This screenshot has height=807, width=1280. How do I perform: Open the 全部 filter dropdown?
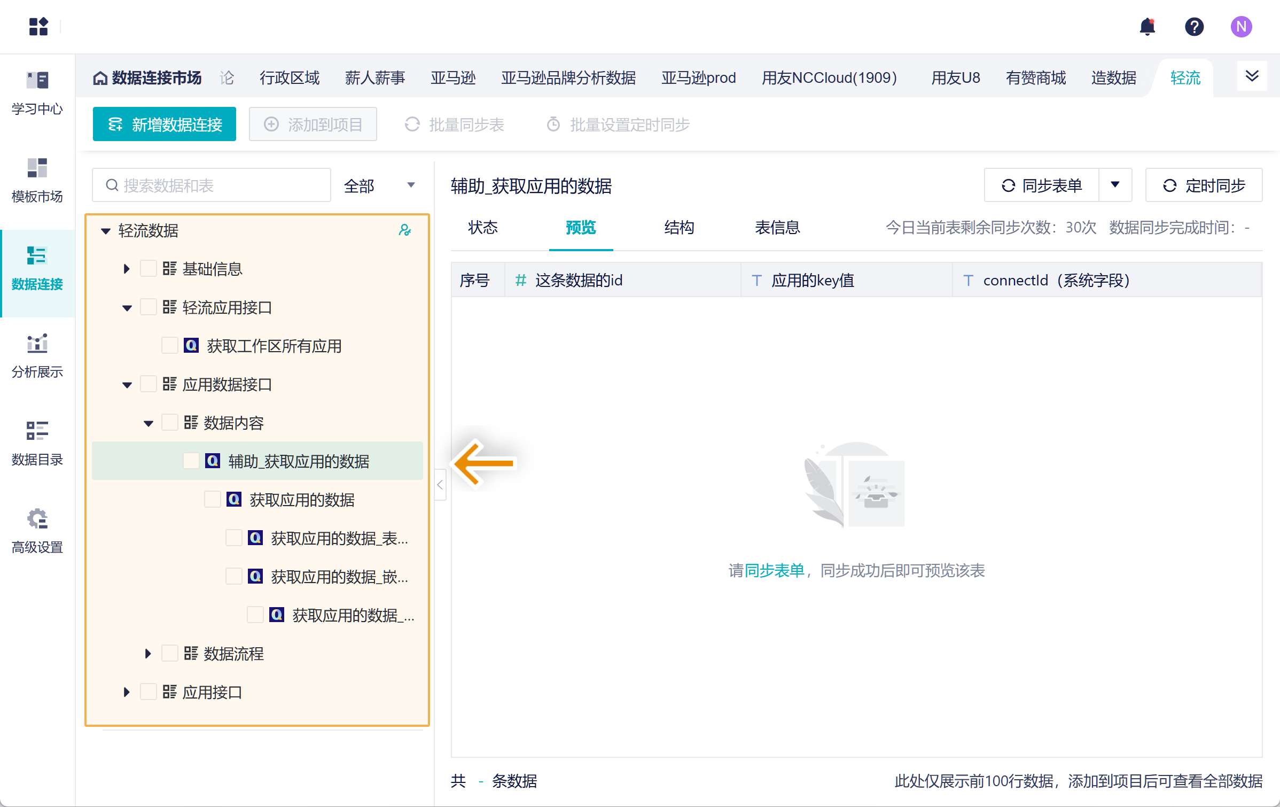point(379,185)
